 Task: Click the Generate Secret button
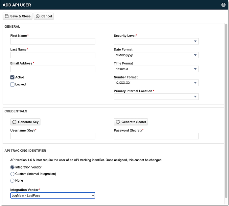tap(131, 122)
